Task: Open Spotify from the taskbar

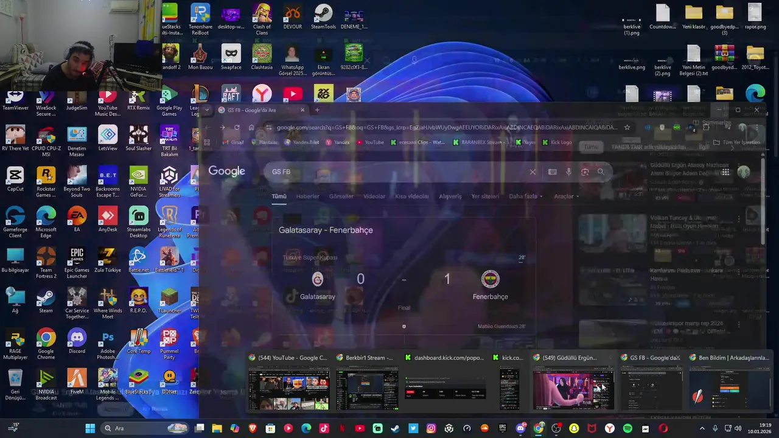Action: 627,428
